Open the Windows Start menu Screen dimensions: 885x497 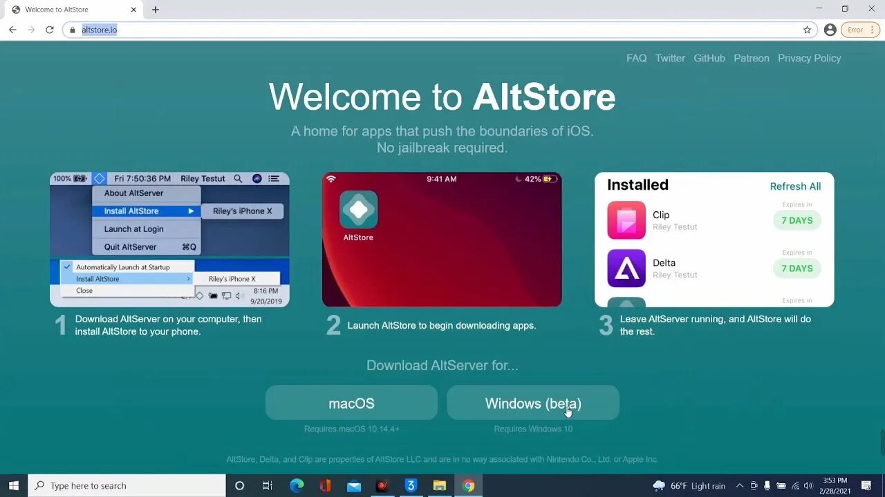(x=14, y=486)
